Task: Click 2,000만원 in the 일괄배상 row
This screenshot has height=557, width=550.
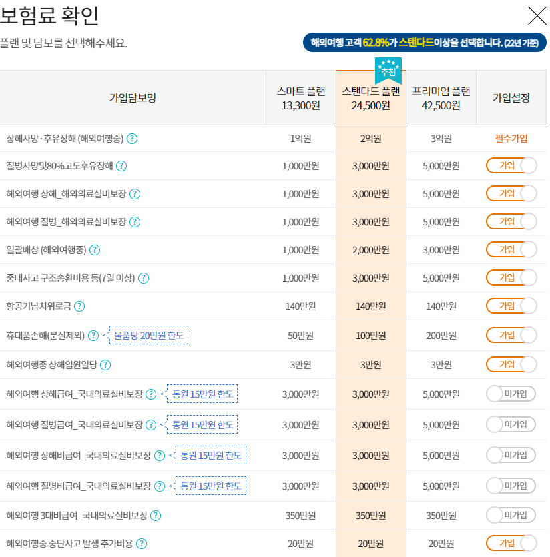Action: point(371,250)
